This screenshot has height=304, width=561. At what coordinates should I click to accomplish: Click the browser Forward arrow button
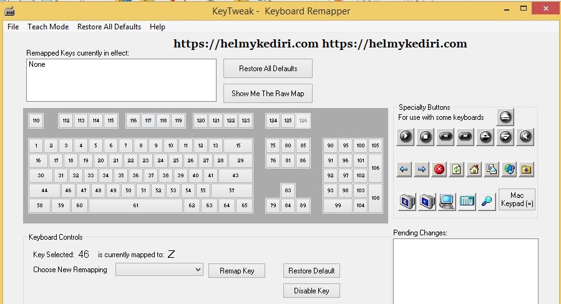421,169
